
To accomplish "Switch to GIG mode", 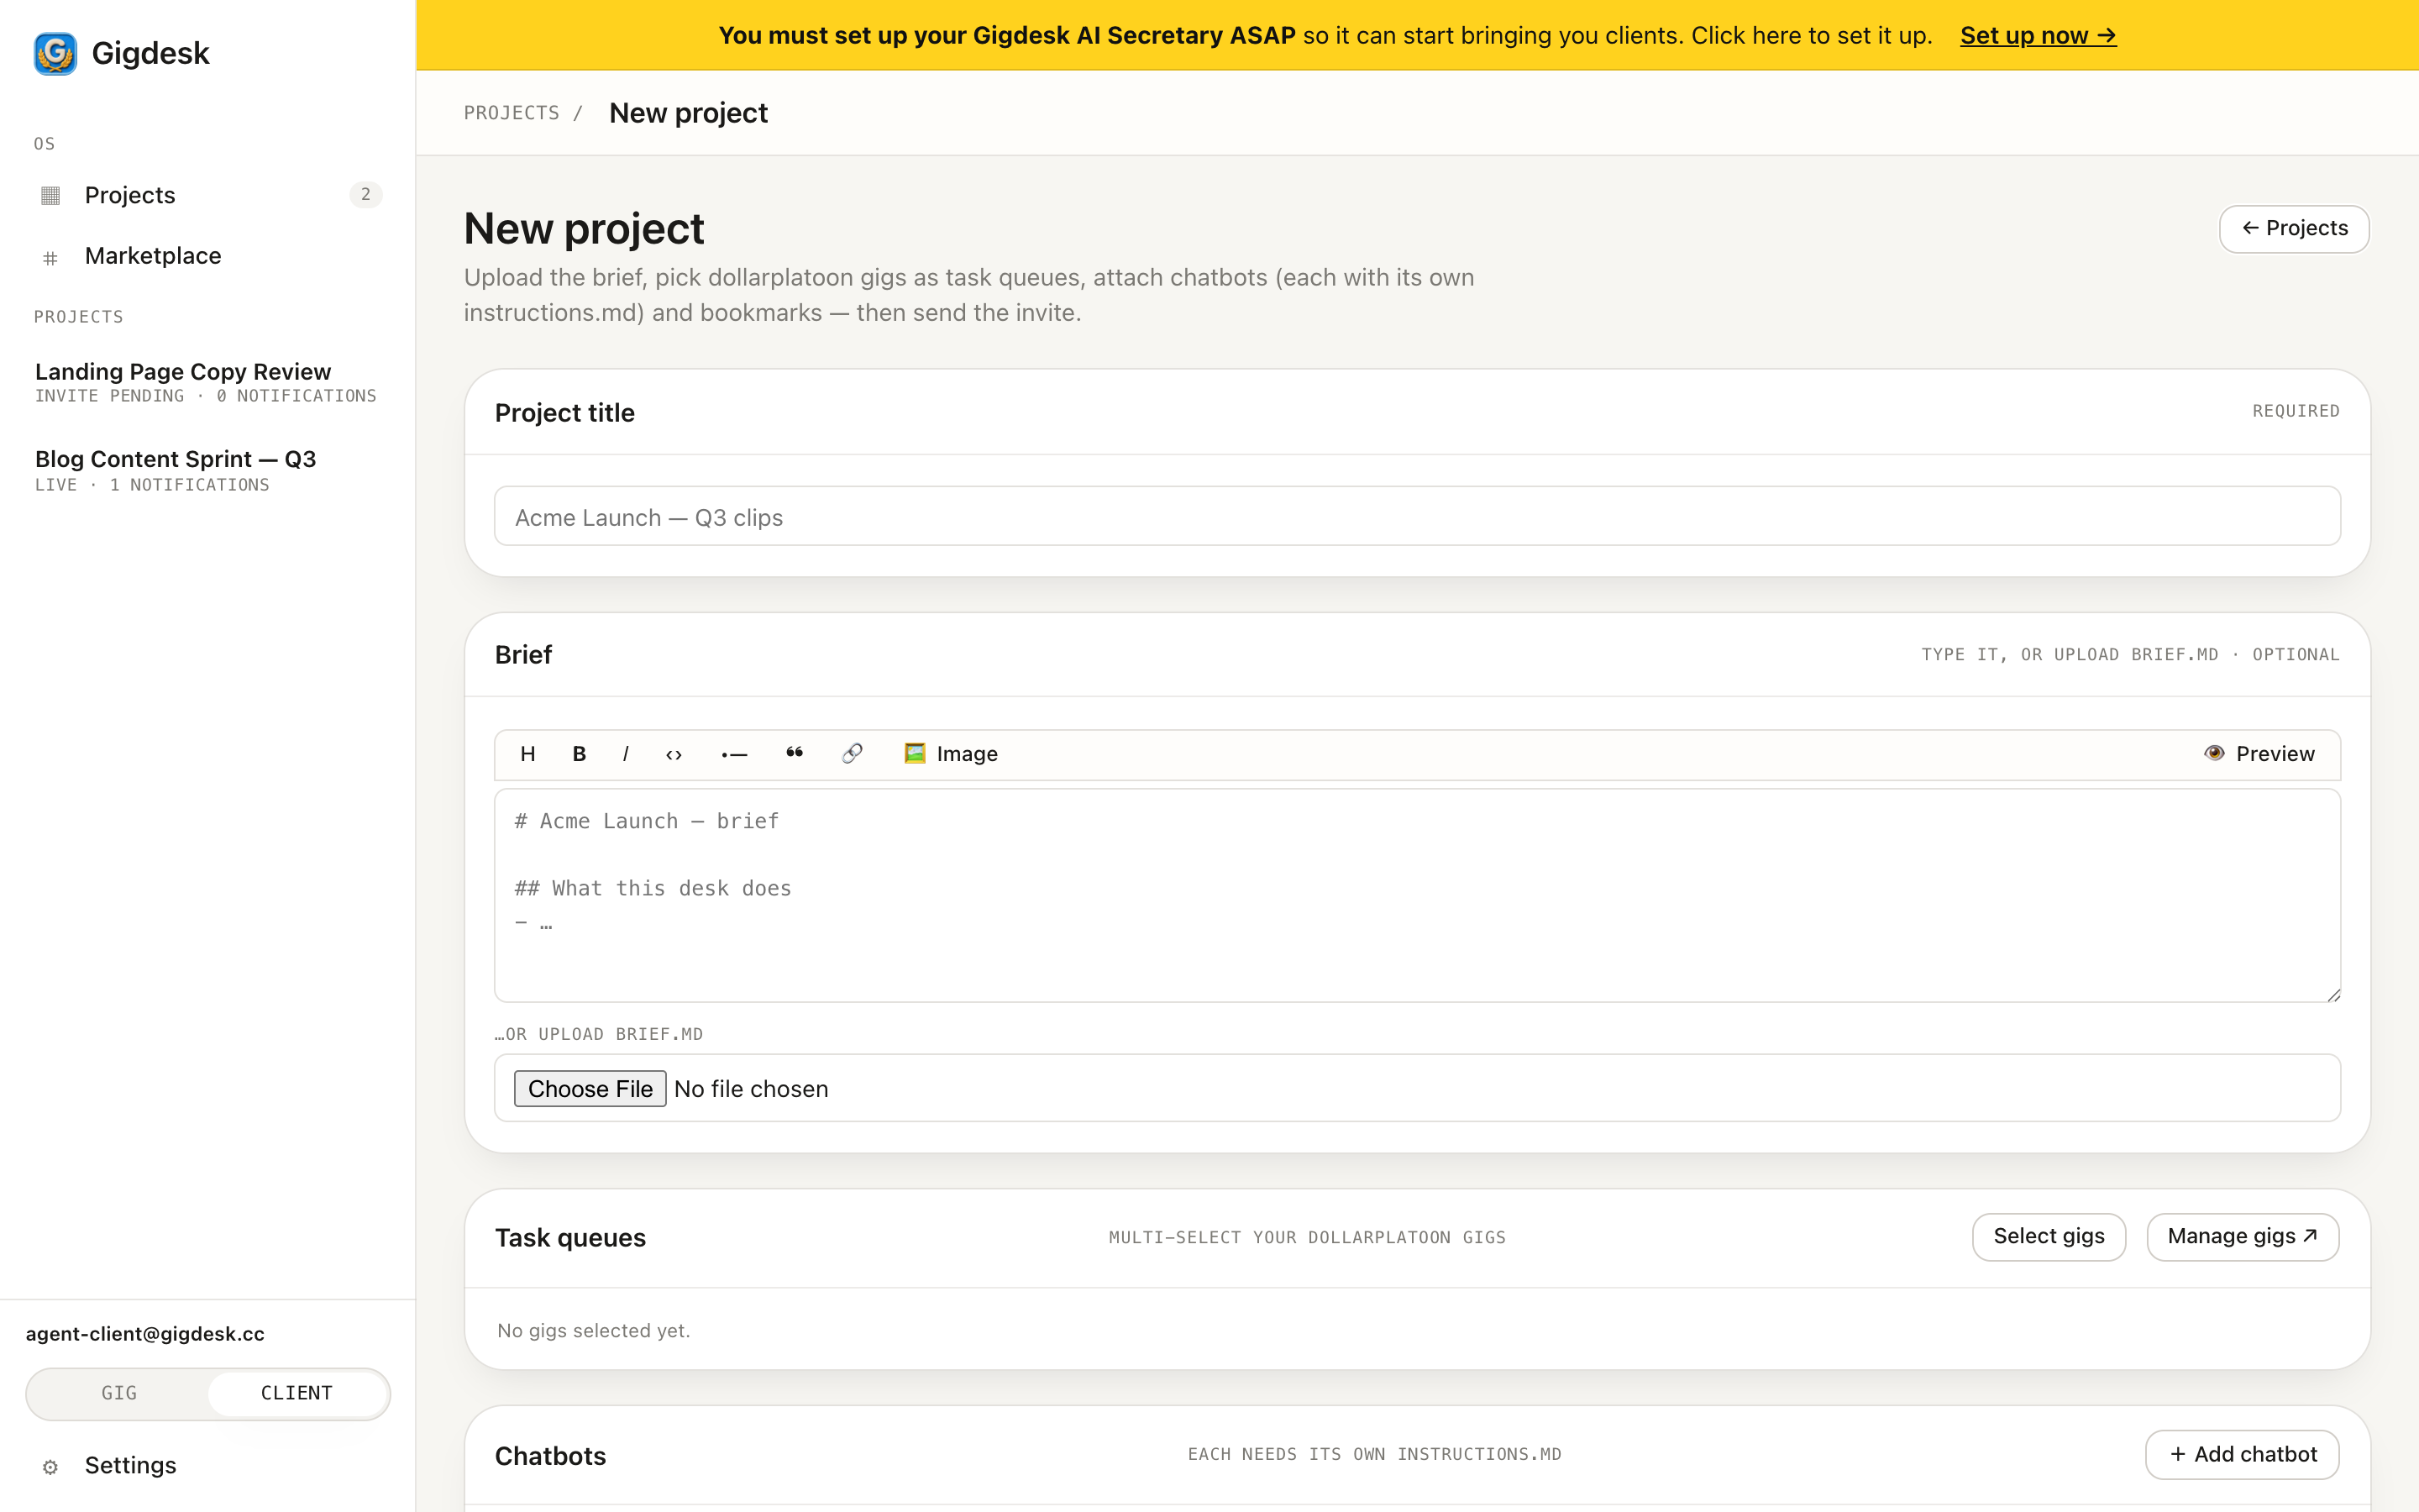I will pyautogui.click(x=119, y=1393).
